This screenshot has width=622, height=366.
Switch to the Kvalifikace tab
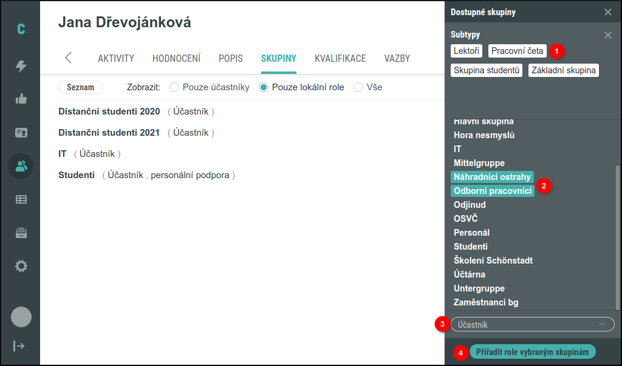click(x=339, y=58)
